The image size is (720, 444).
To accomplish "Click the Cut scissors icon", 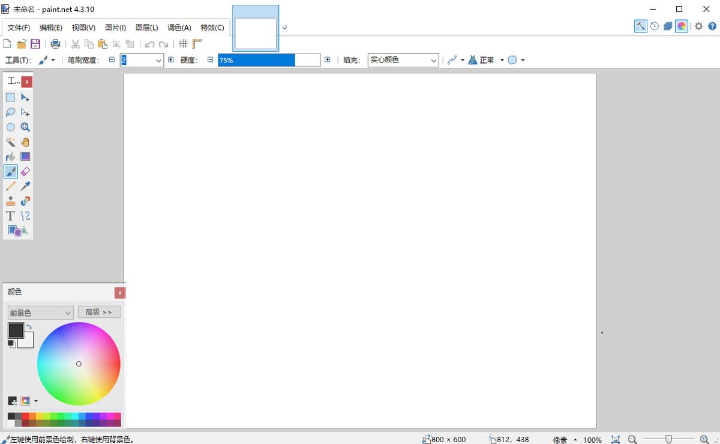I will (76, 44).
